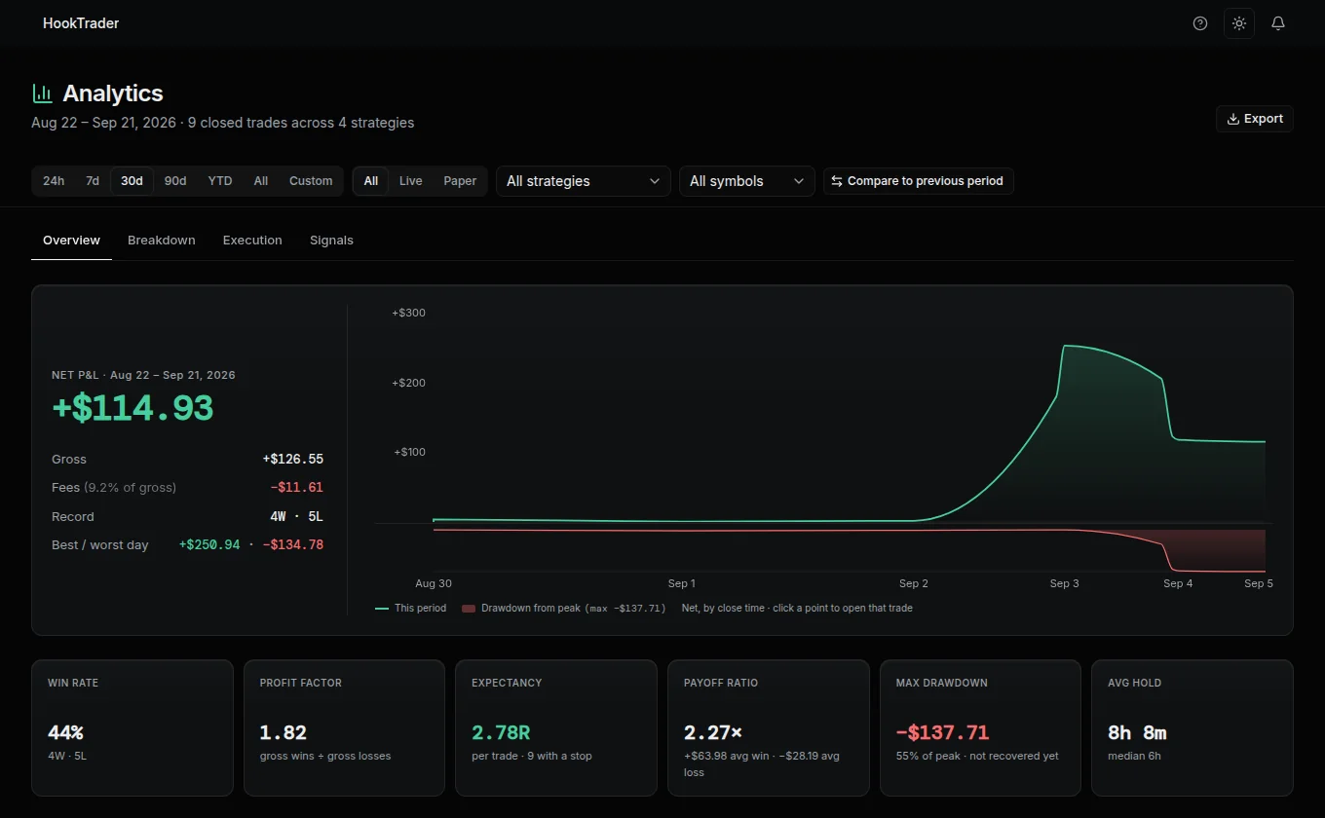Click the P&L curve peak point on chart

pos(1065,346)
